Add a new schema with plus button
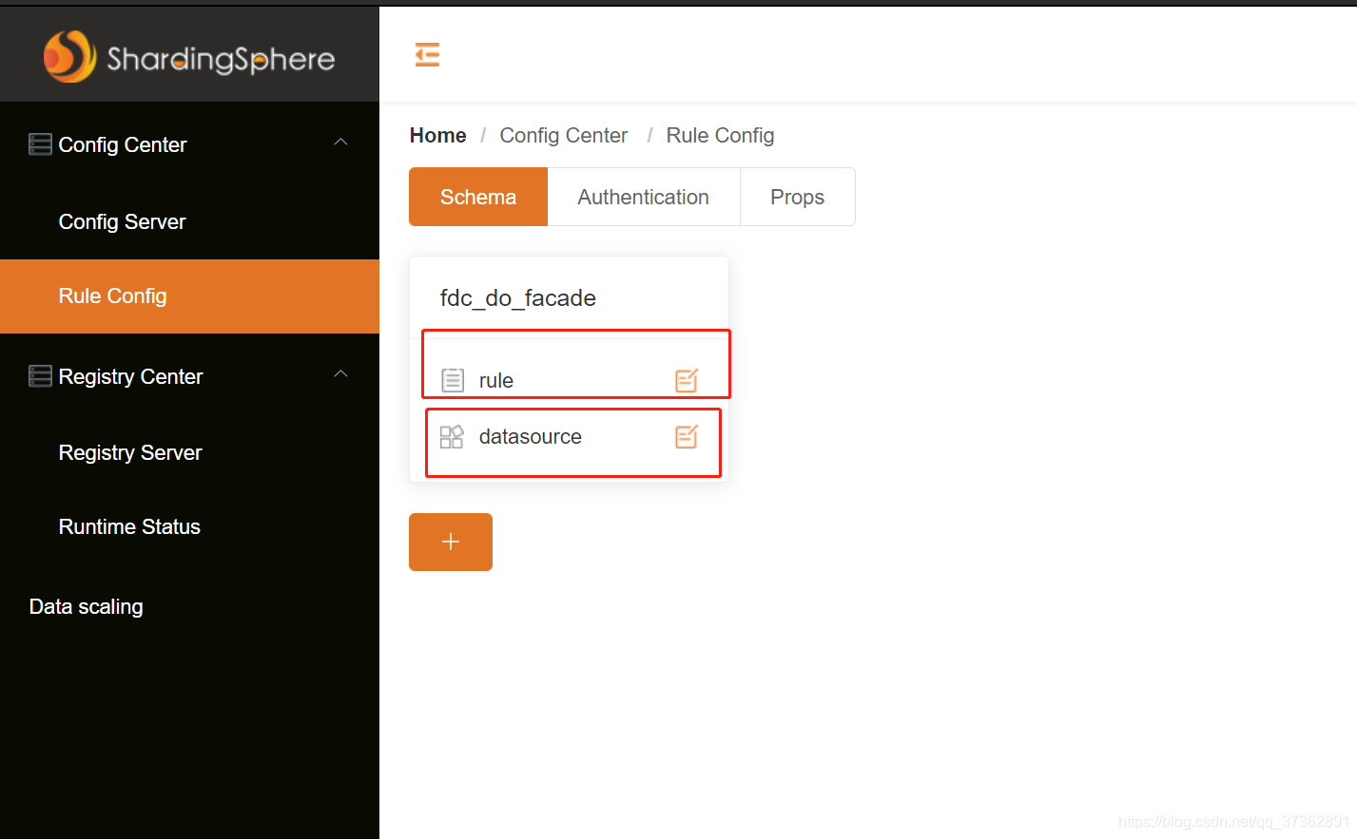 click(x=451, y=542)
